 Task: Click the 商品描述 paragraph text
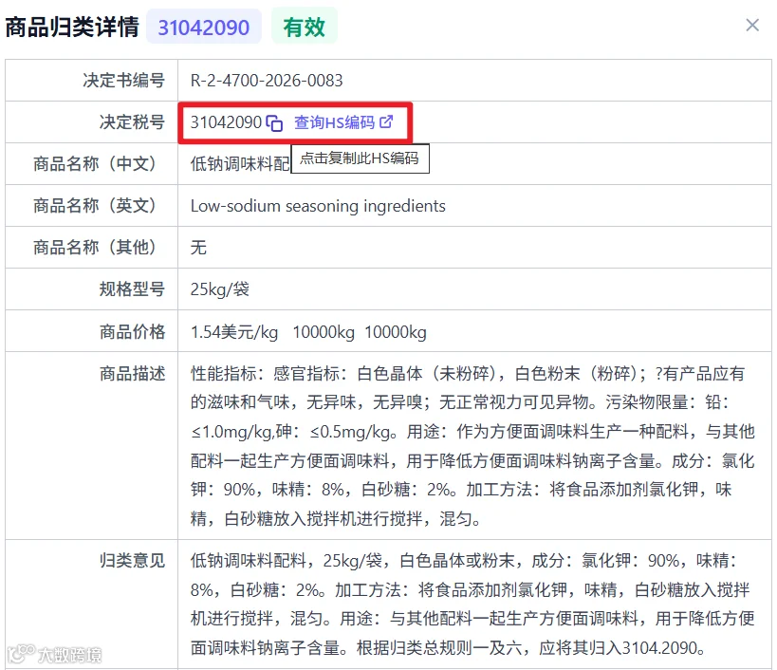click(472, 446)
